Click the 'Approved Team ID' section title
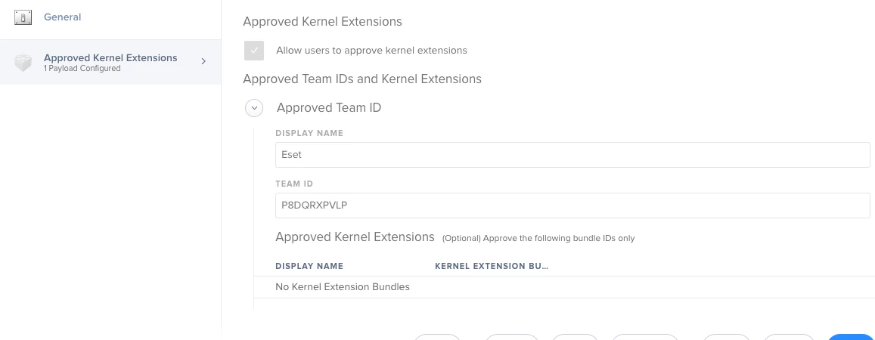This screenshot has height=340, width=875. [329, 107]
